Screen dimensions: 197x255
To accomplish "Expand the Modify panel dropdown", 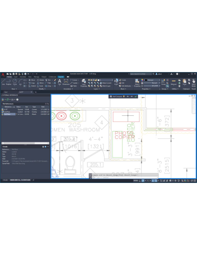I will pyautogui.click(x=42, y=89).
